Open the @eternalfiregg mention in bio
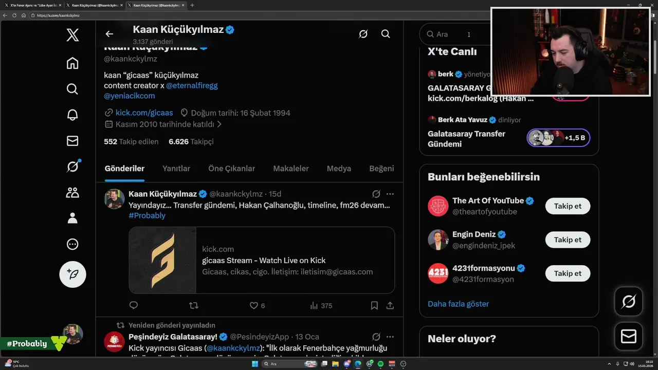Viewport: 658px width, 370px height. (192, 85)
